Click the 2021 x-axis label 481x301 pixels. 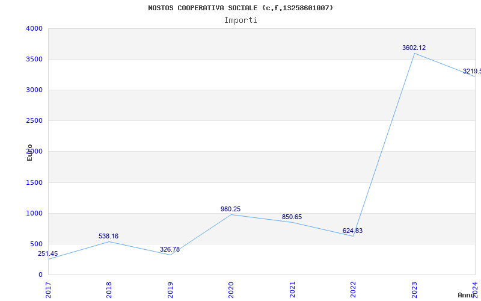coord(292,290)
